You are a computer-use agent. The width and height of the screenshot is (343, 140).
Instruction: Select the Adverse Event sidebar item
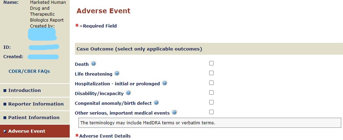pyautogui.click(x=26, y=131)
